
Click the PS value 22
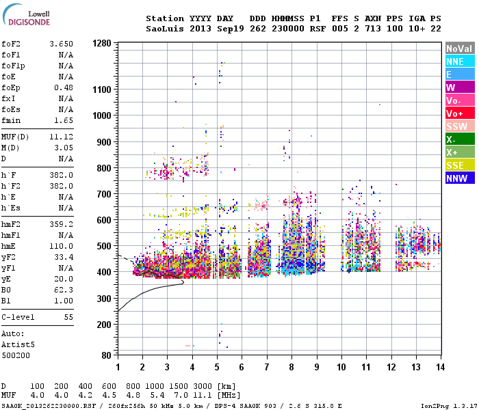[x=436, y=29]
